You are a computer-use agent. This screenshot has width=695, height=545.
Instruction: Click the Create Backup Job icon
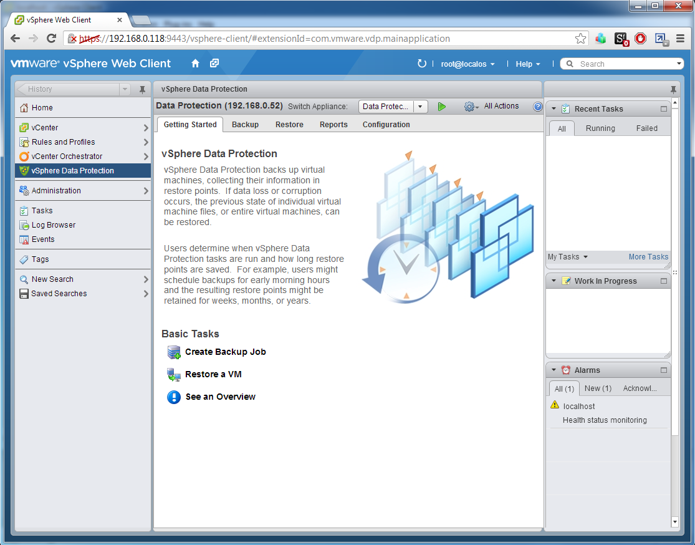[x=174, y=352]
